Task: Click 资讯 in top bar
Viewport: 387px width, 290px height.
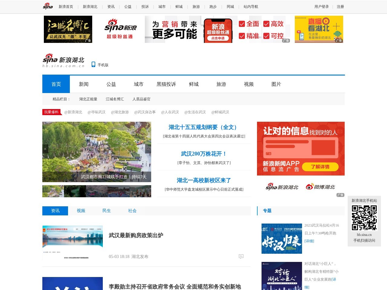Action: pos(111,7)
